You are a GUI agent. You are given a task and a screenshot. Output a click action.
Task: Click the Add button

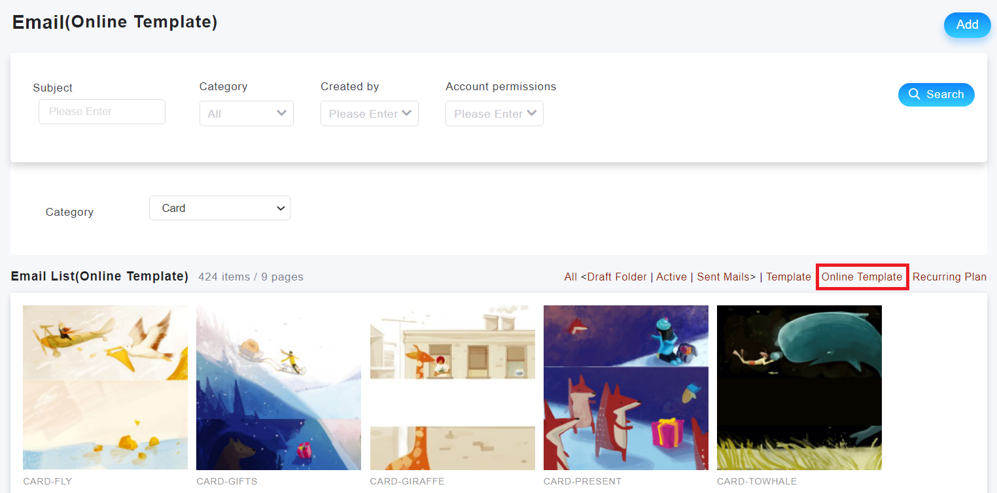pos(967,25)
